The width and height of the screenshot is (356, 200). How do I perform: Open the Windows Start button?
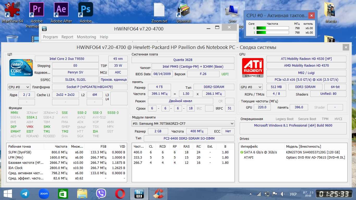click(8, 194)
